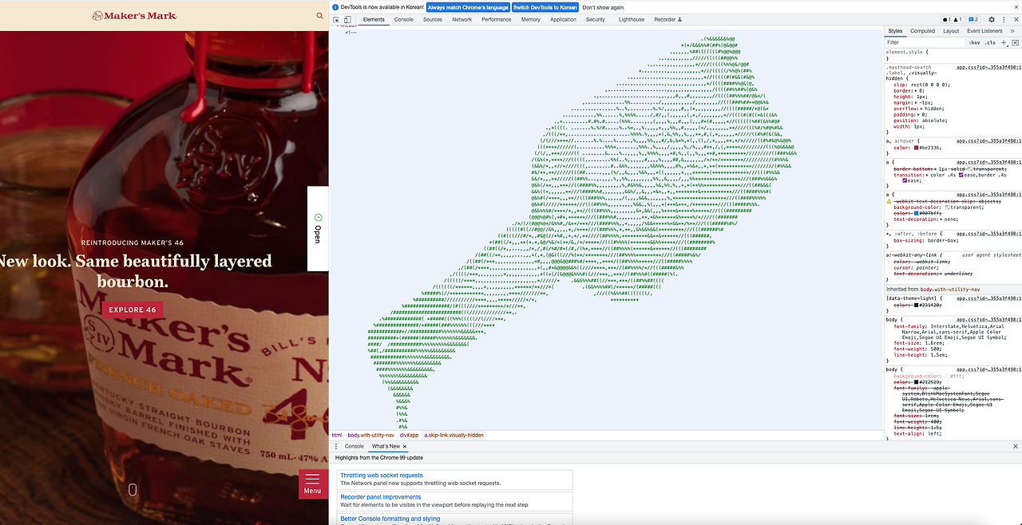Click the Open side tab on the website
Viewport: 1022px width, 525px height.
(x=317, y=228)
